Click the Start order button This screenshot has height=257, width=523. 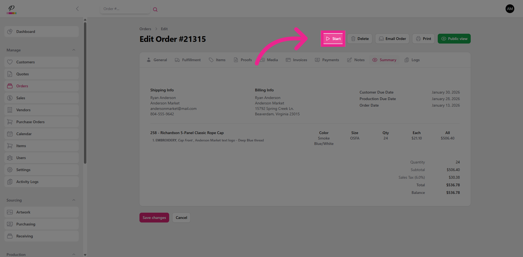click(x=333, y=39)
